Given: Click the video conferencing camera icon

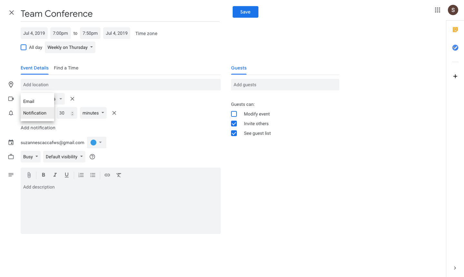Looking at the screenshot, I should (x=11, y=99).
